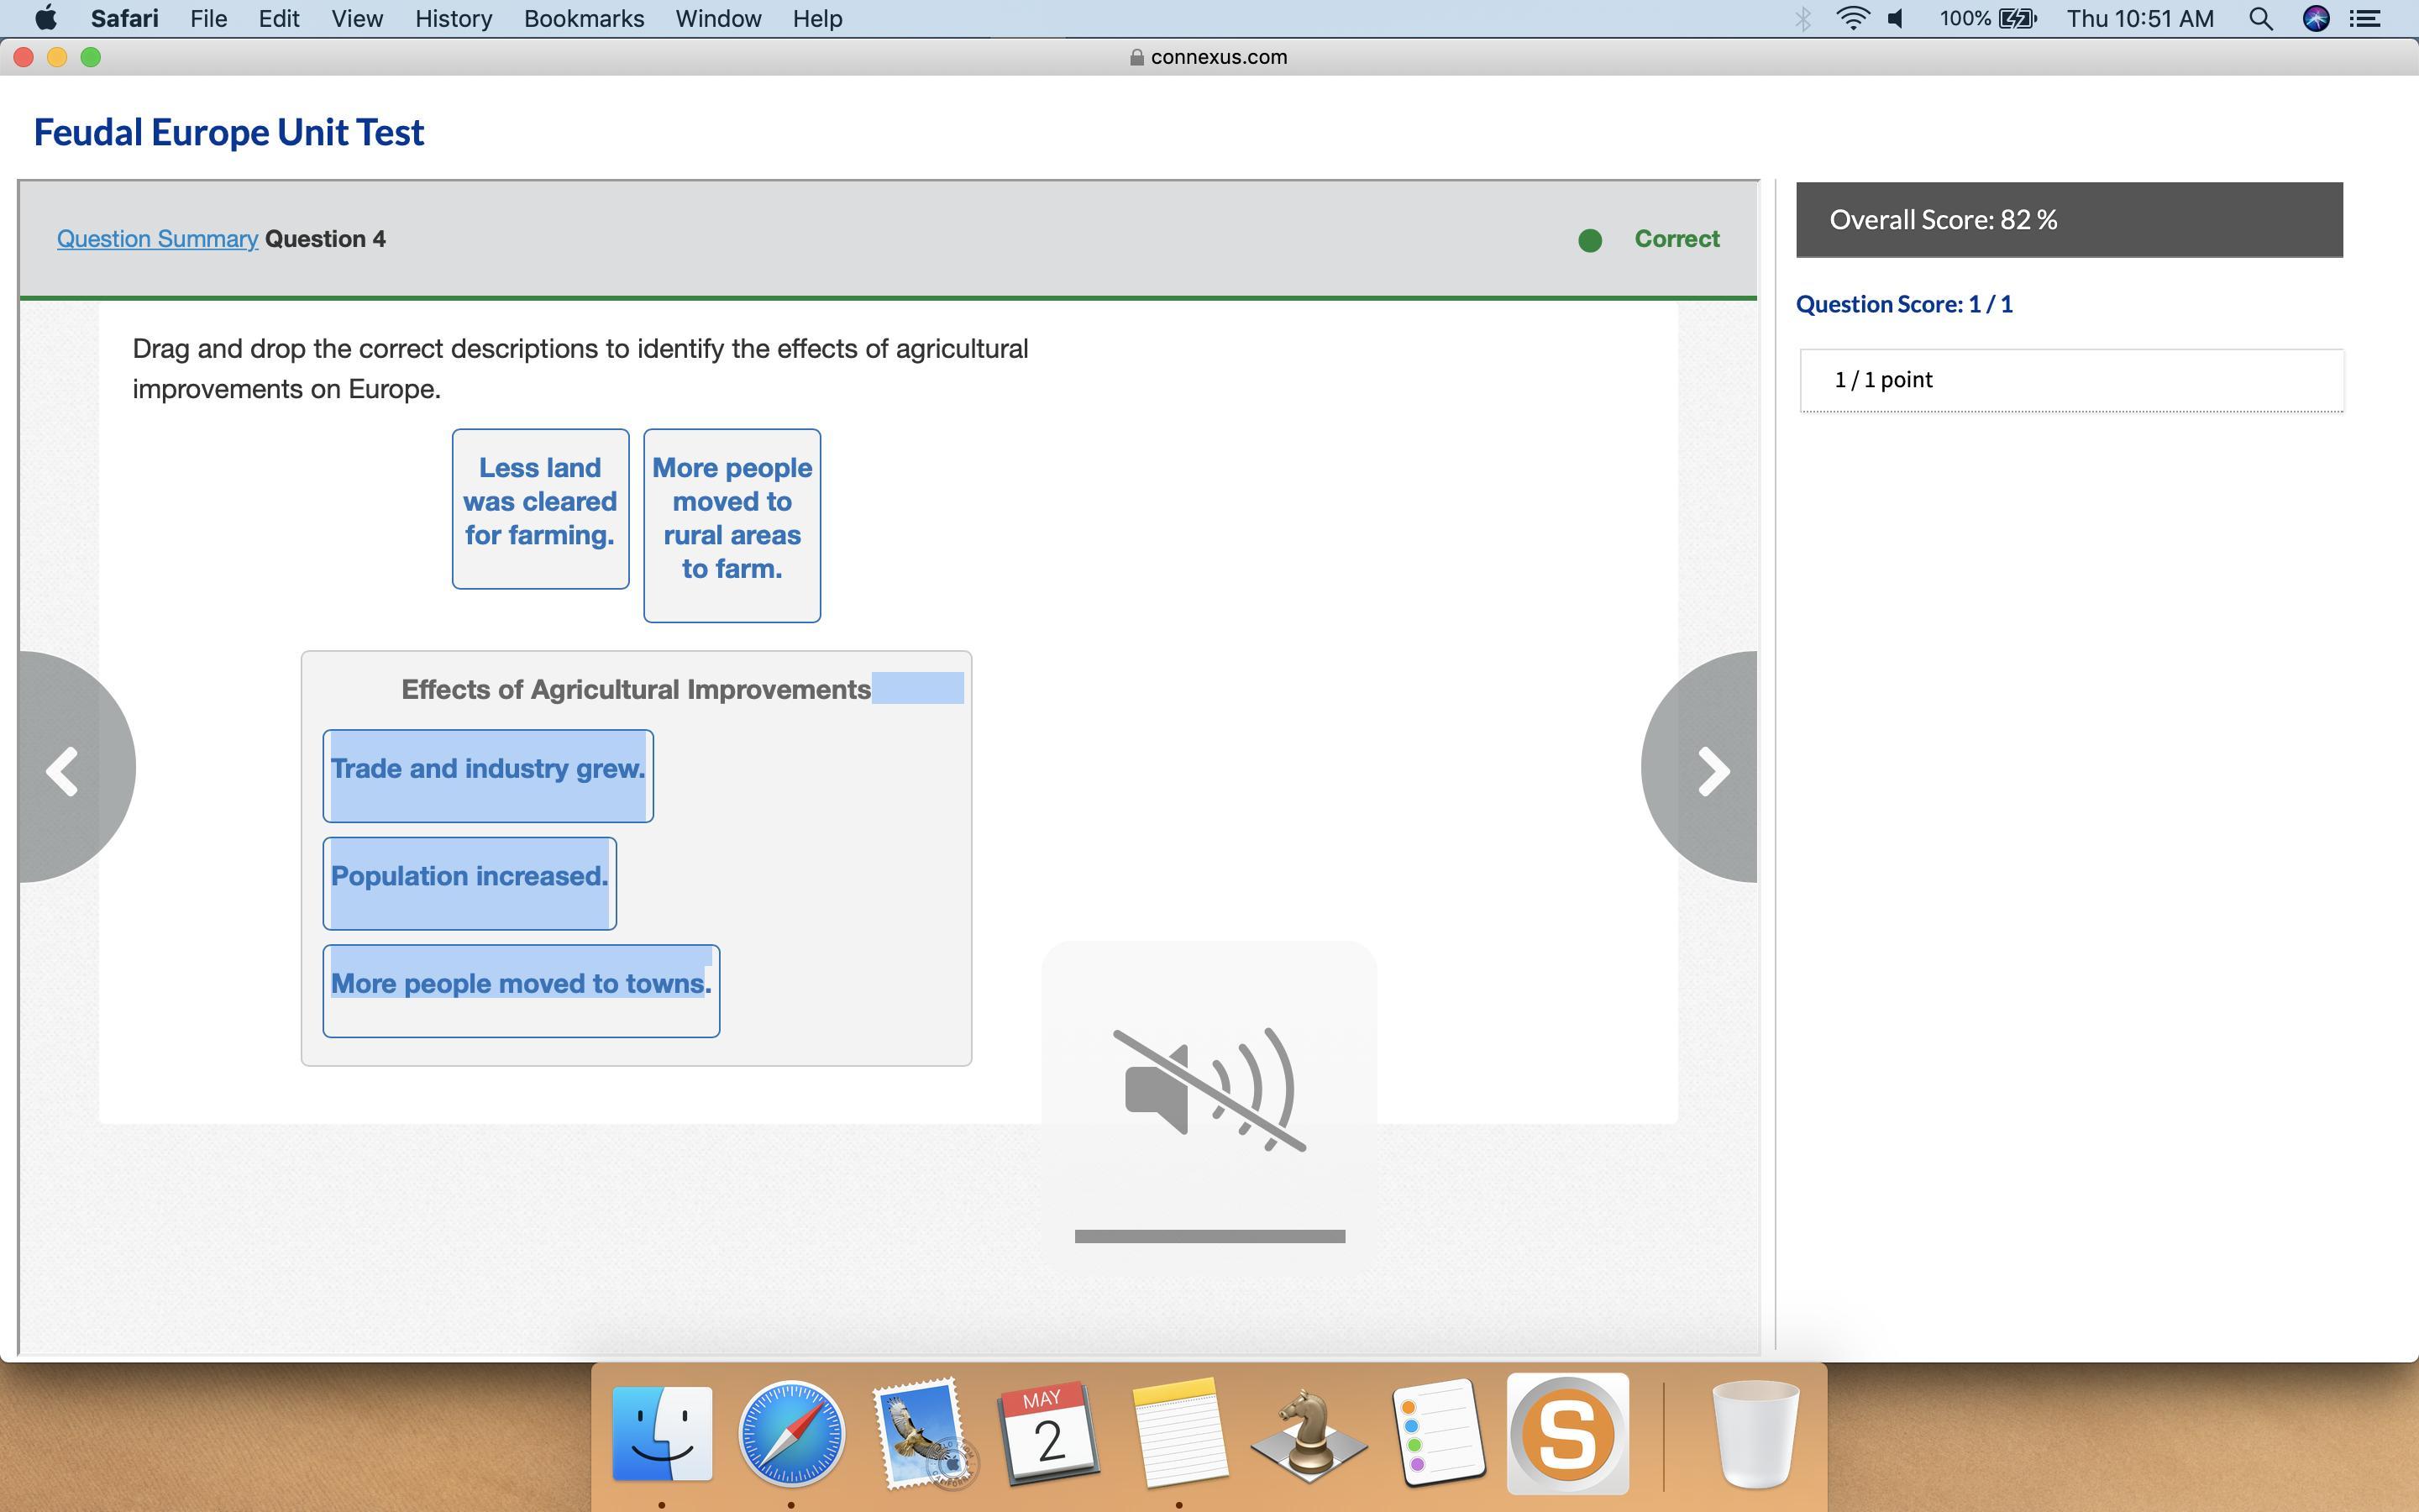Toggle the volume menu bar icon

pos(1895,19)
